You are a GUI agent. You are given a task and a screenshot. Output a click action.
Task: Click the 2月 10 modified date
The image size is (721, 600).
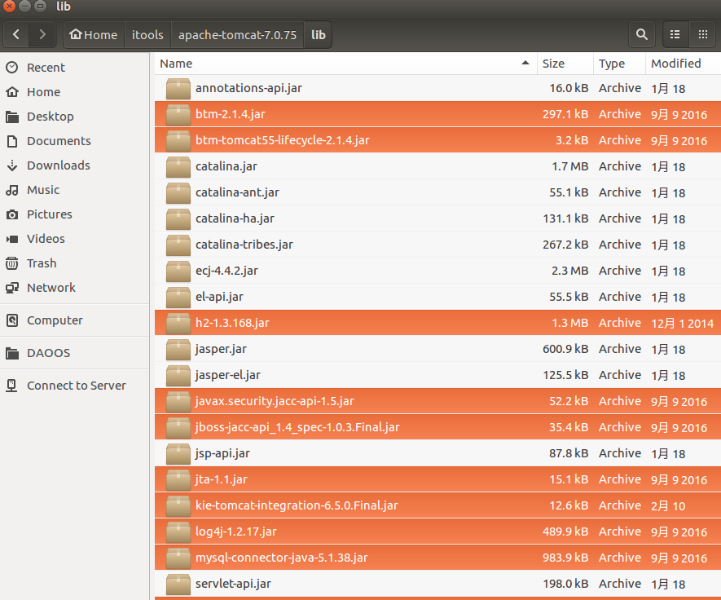click(668, 506)
